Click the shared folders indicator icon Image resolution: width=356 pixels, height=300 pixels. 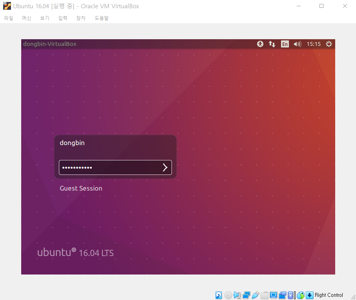click(264, 295)
